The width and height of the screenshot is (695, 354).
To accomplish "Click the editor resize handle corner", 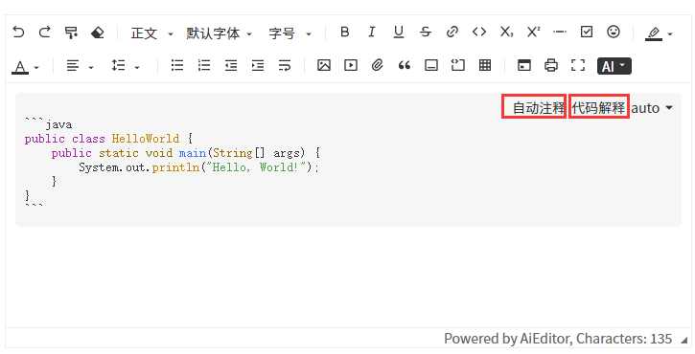I will tap(684, 340).
